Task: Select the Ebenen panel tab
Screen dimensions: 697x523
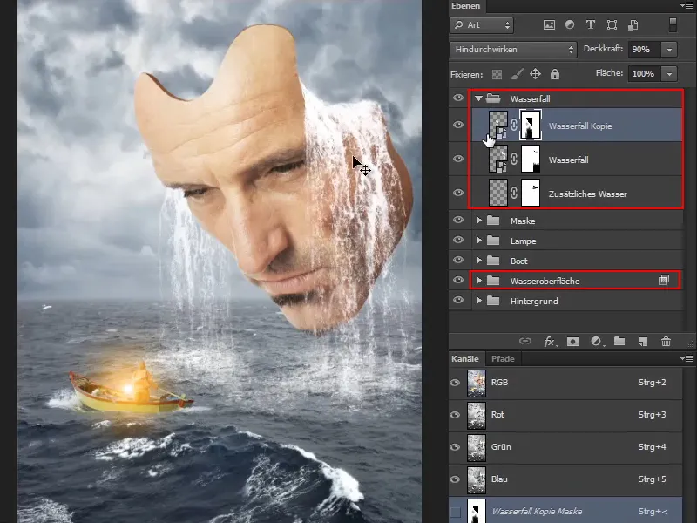Action: coord(466,6)
